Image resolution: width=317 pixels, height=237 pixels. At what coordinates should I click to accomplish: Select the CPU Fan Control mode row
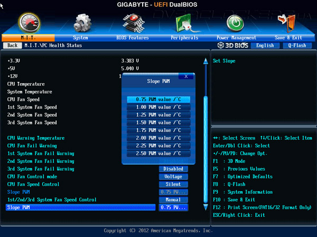click(x=32, y=176)
